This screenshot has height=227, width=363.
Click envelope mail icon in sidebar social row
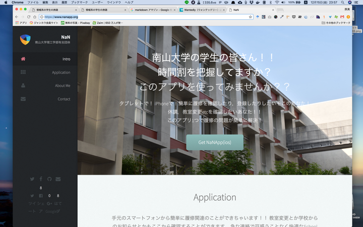(58, 179)
